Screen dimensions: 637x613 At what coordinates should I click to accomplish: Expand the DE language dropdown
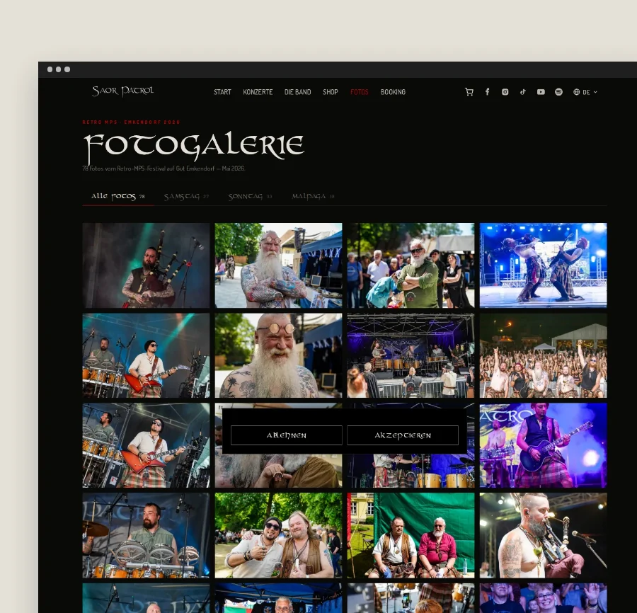pyautogui.click(x=585, y=92)
